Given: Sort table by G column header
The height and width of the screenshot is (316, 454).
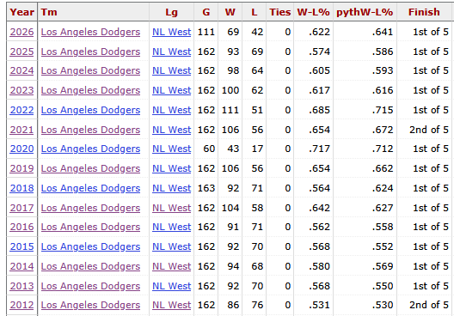Looking at the screenshot, I should coord(206,12).
